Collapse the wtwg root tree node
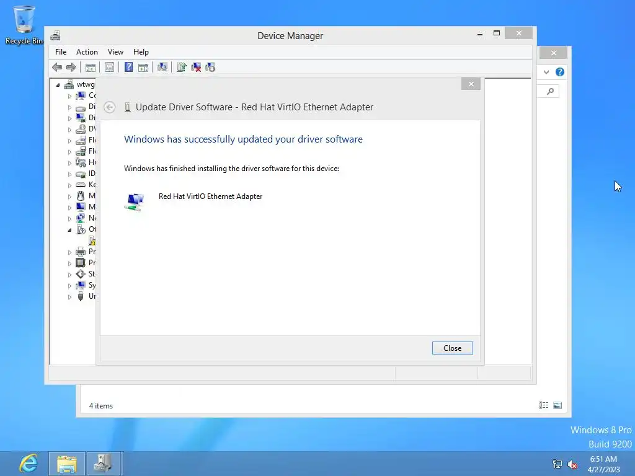635x476 pixels. click(x=58, y=85)
